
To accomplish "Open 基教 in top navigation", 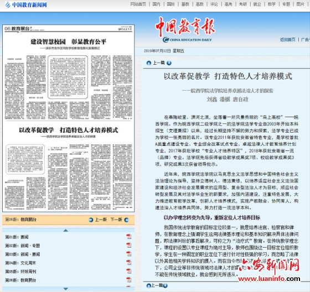I will point(185,4).
